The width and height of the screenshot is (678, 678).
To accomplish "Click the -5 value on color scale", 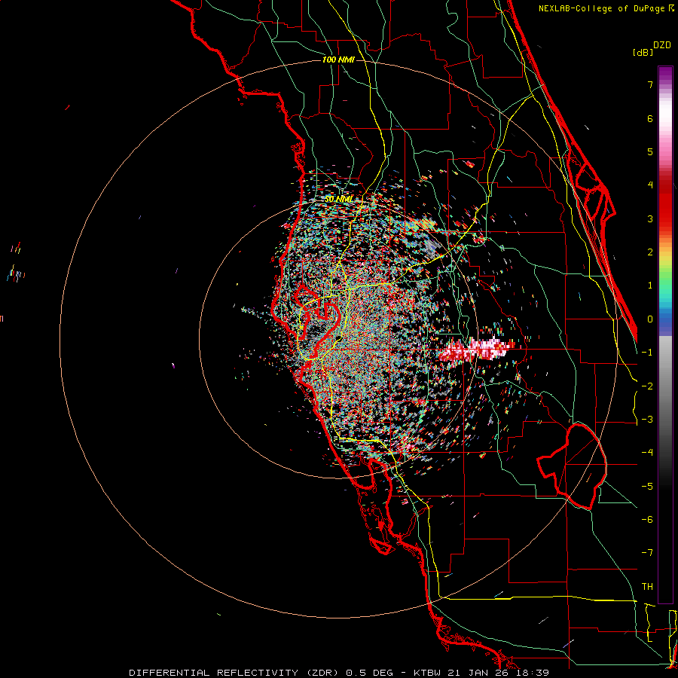I will (x=647, y=487).
